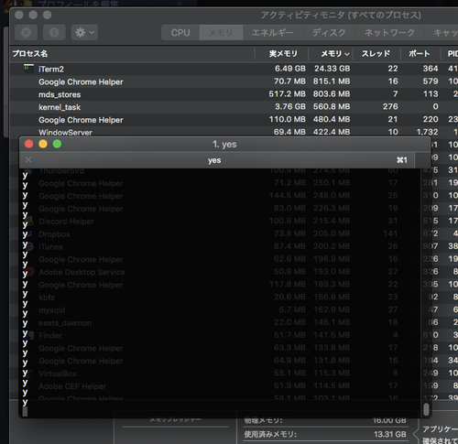458x444 pixels.
Task: Close the iTerm2 yes tab with its X
Action: [28, 159]
